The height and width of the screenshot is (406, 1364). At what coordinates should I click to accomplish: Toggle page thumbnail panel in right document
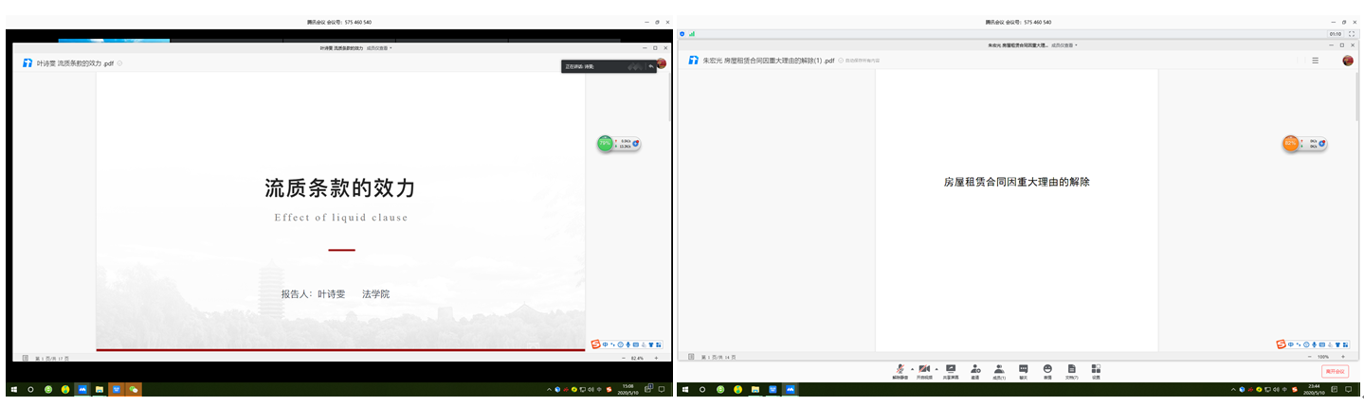690,357
